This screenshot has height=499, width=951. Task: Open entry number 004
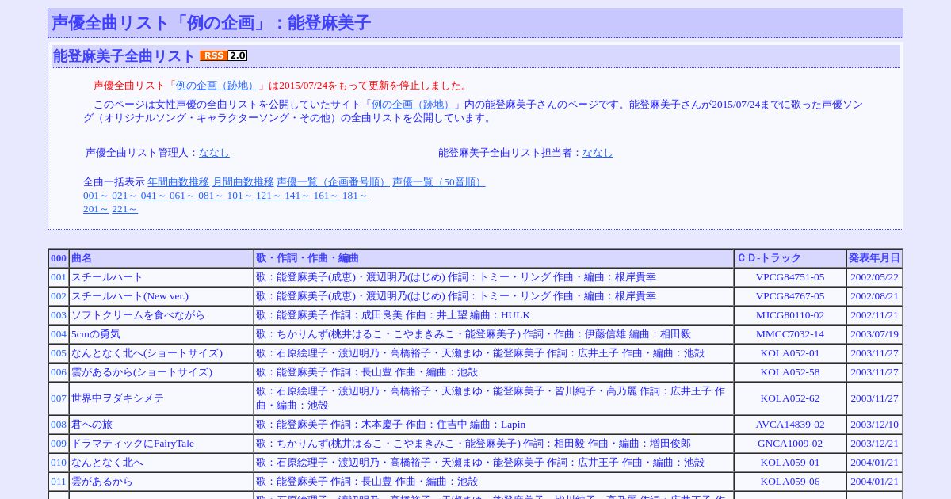coord(59,334)
